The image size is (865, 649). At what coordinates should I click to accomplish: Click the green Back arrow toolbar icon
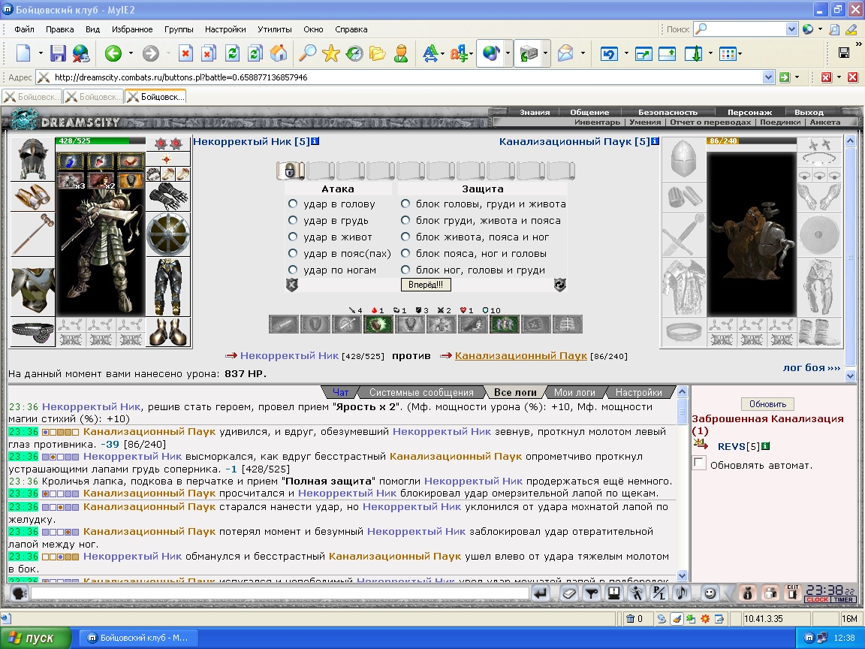tap(113, 53)
